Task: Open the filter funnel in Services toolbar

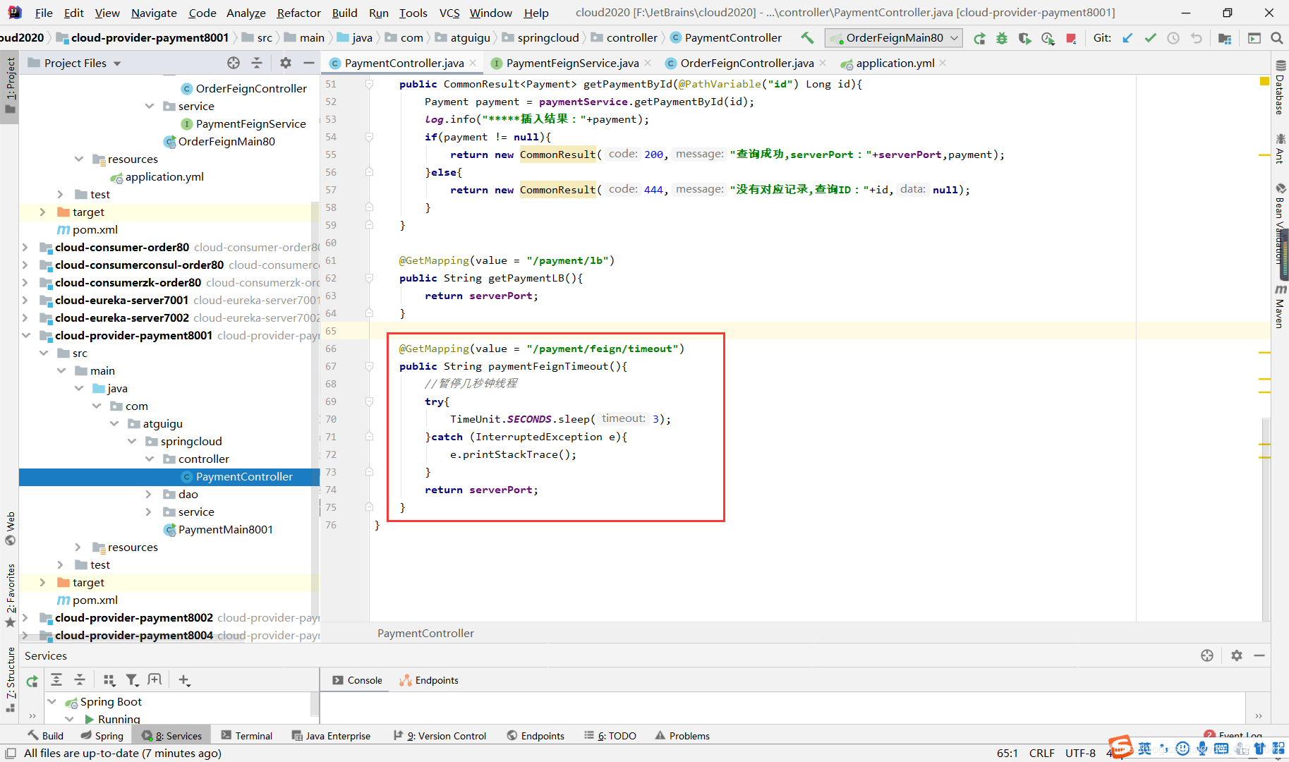Action: point(132,679)
